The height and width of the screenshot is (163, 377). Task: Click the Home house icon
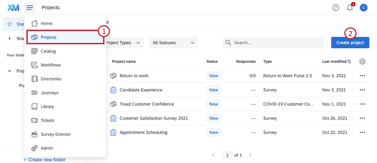click(35, 23)
